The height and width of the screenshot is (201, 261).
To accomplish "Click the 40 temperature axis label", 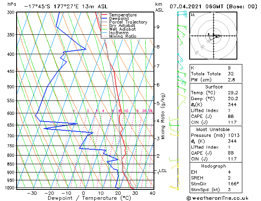I will point(152,193).
